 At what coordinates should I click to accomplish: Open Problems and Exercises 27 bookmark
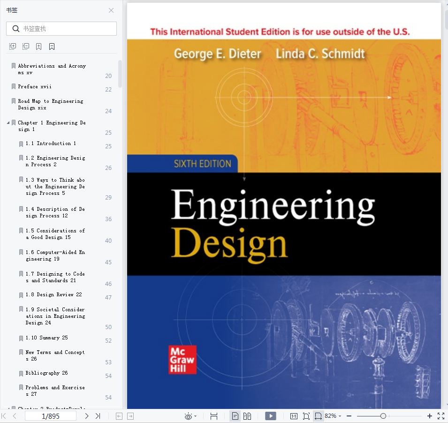coord(55,391)
